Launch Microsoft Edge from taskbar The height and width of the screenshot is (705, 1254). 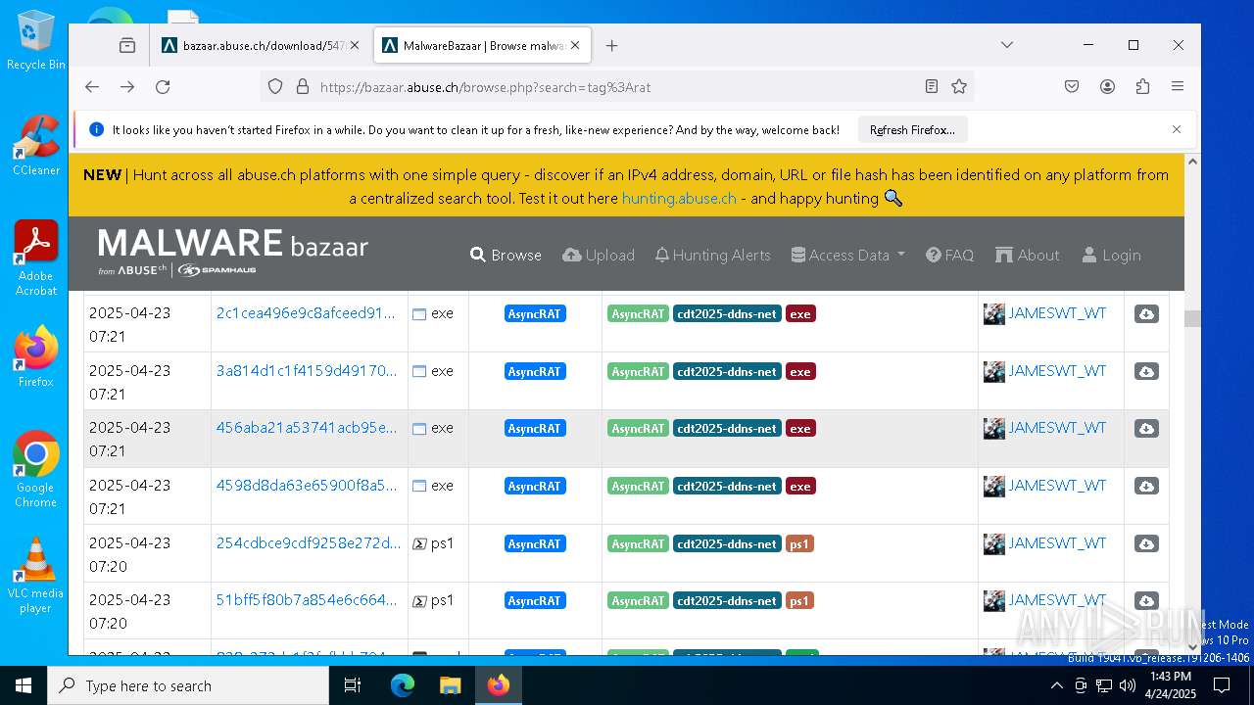click(403, 685)
